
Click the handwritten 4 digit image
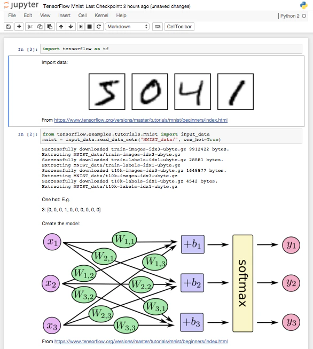click(x=193, y=91)
